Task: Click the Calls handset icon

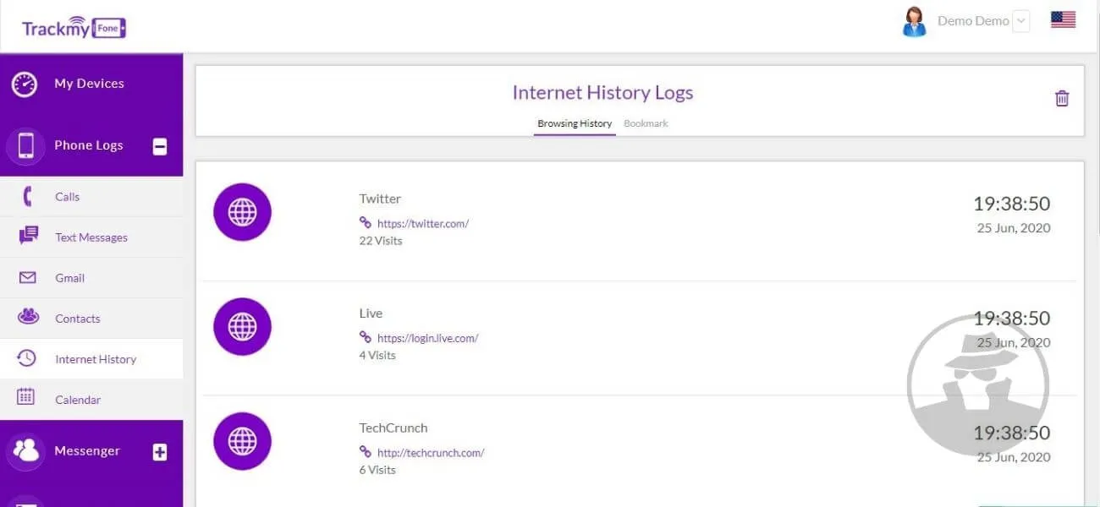Action: pos(27,197)
